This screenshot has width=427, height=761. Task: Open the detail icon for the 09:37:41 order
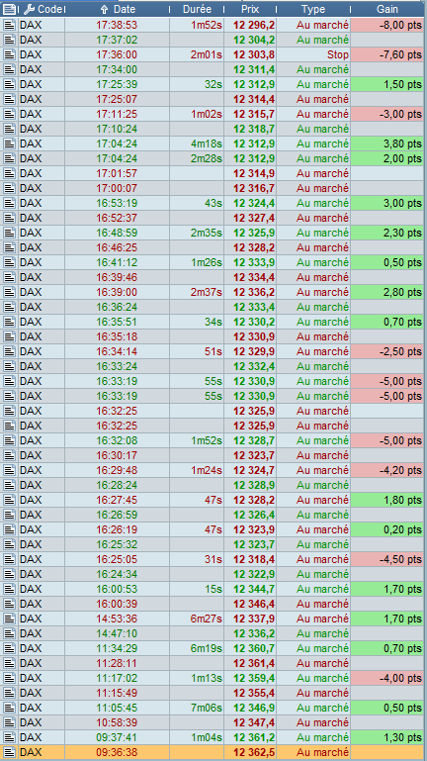click(x=9, y=737)
